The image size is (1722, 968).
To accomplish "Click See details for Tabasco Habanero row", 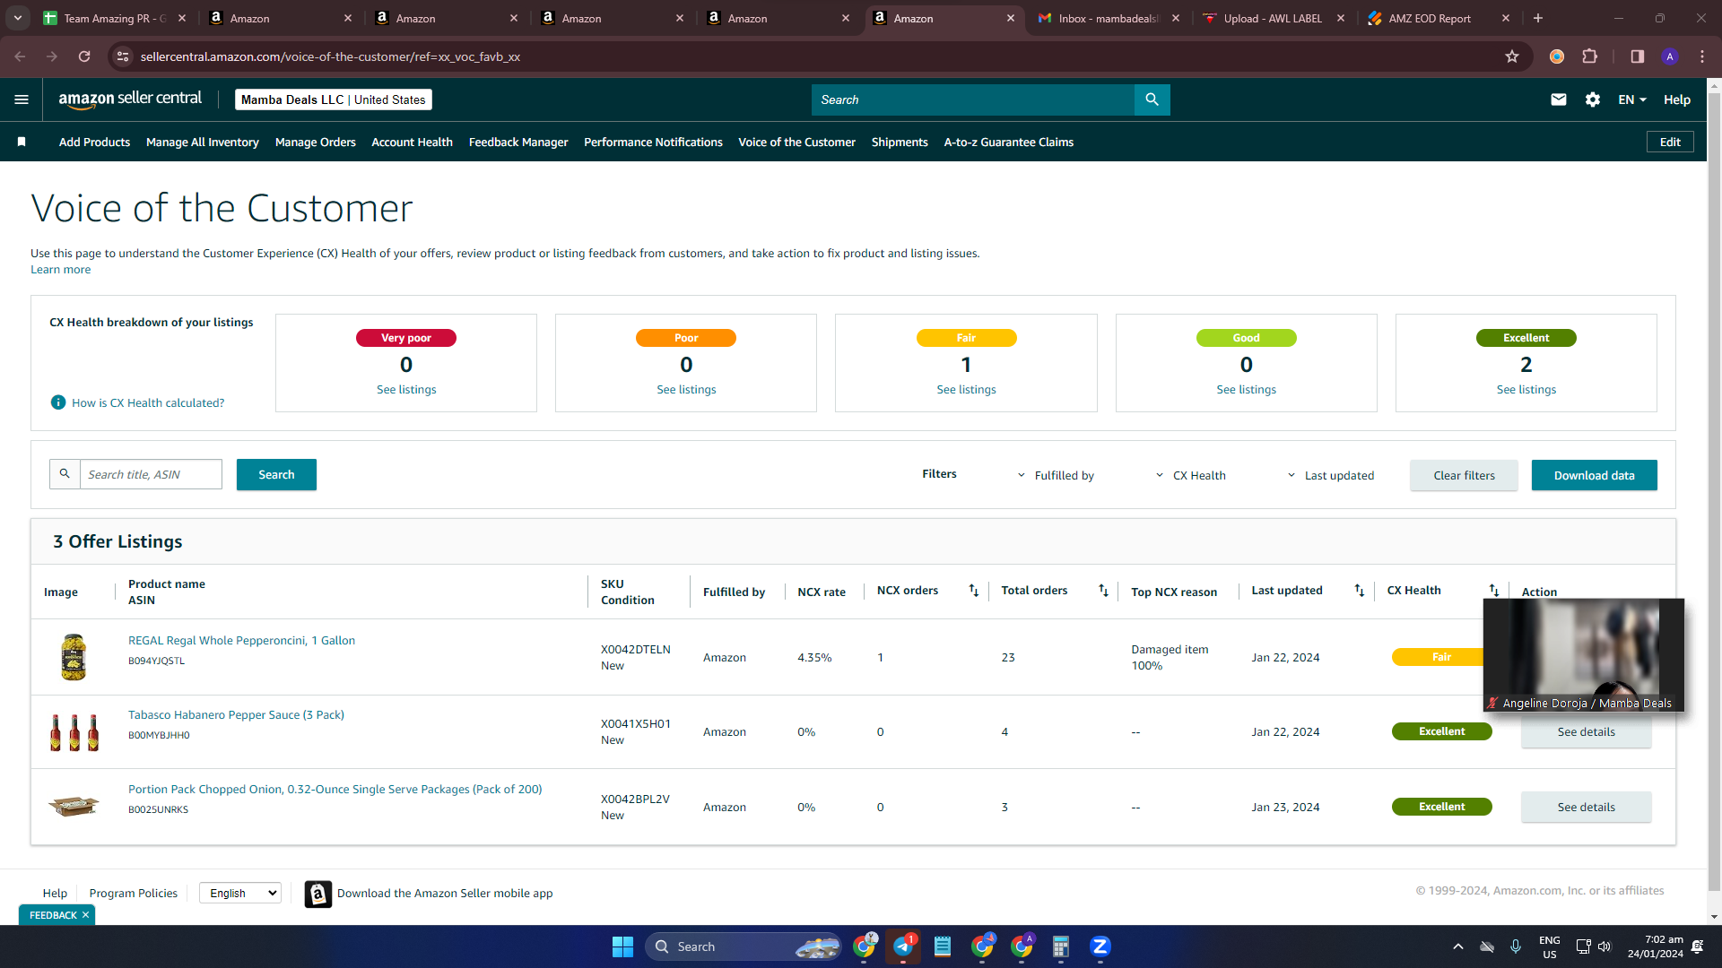I will (x=1586, y=732).
